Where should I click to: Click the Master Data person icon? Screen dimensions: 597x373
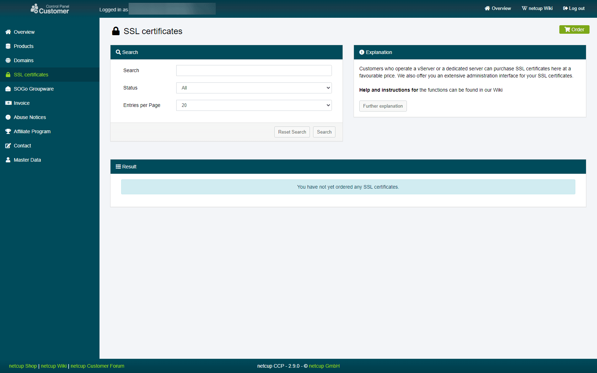point(8,160)
